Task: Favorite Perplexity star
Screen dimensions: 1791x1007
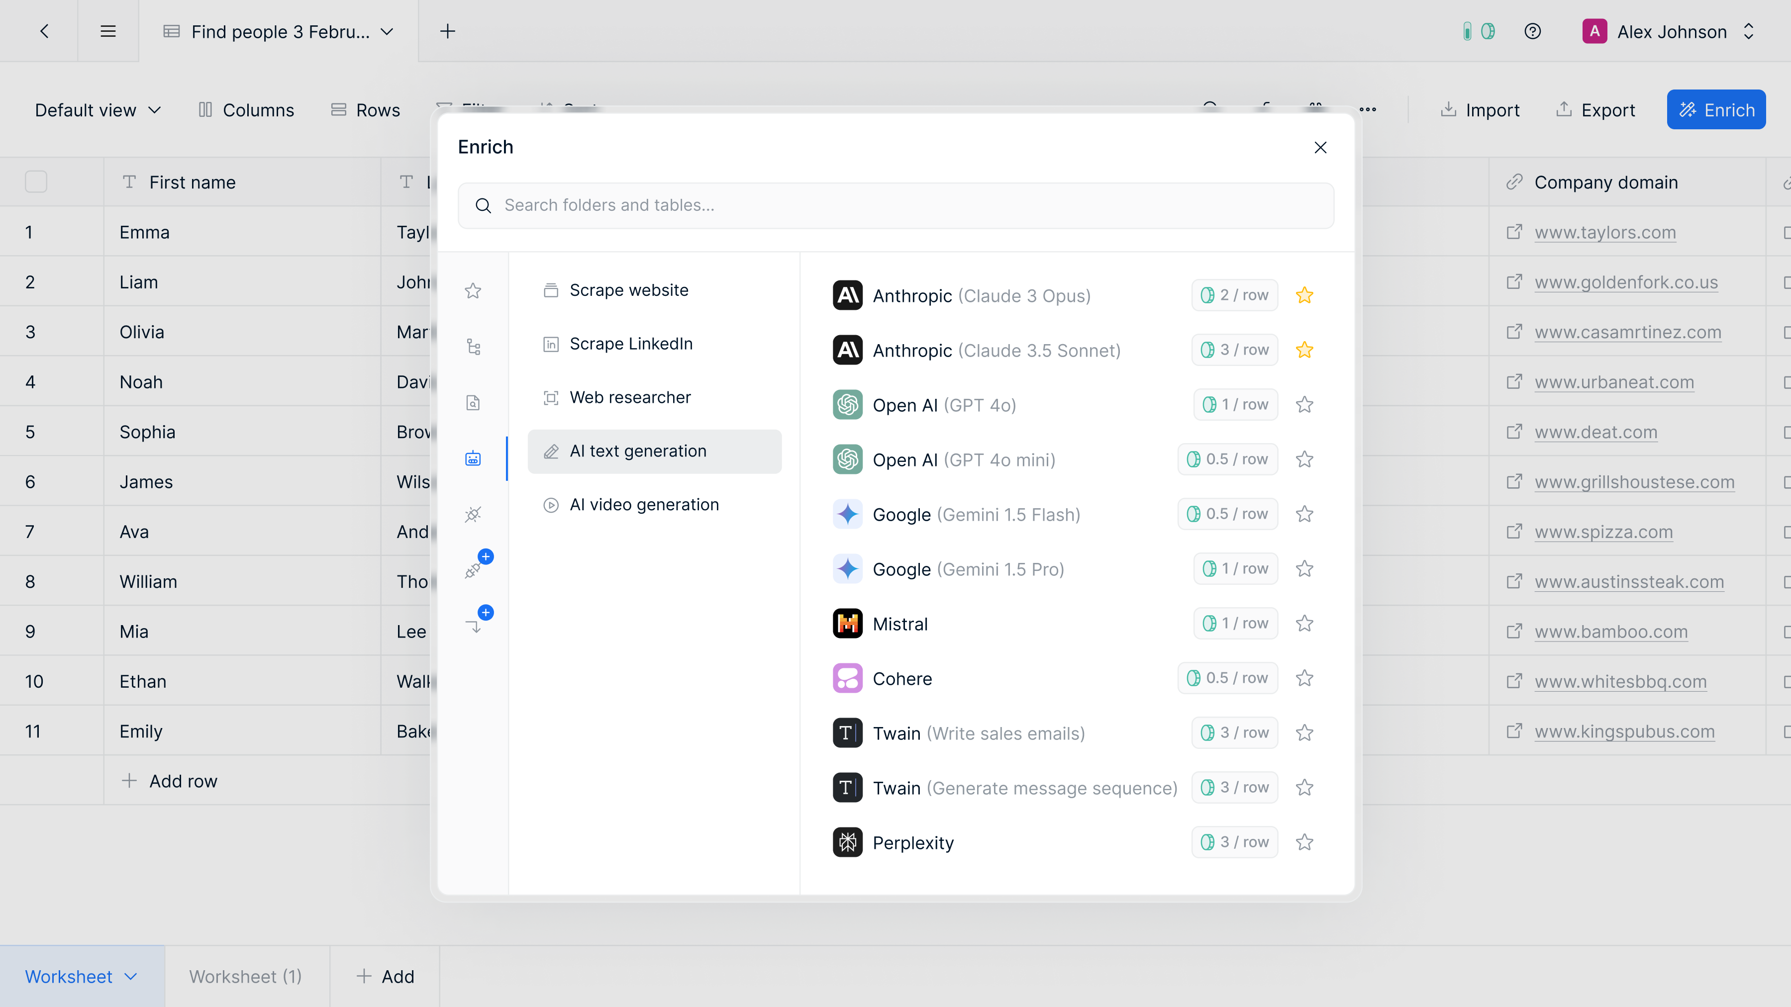Action: pos(1304,842)
